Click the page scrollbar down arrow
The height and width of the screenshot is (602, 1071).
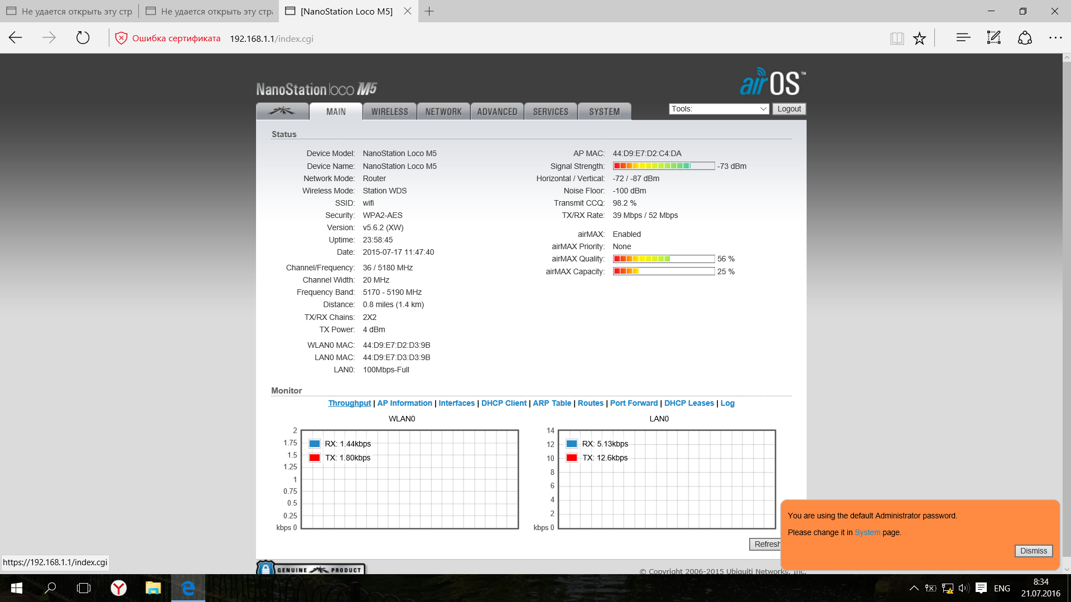[1067, 570]
